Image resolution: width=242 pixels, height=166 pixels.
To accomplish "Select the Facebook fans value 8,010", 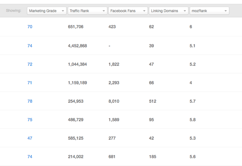I will 114,101.
